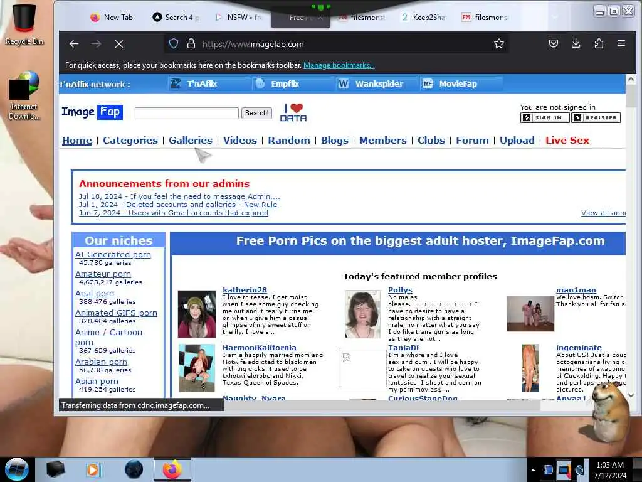Switch to the NSFW tab

pos(239,17)
